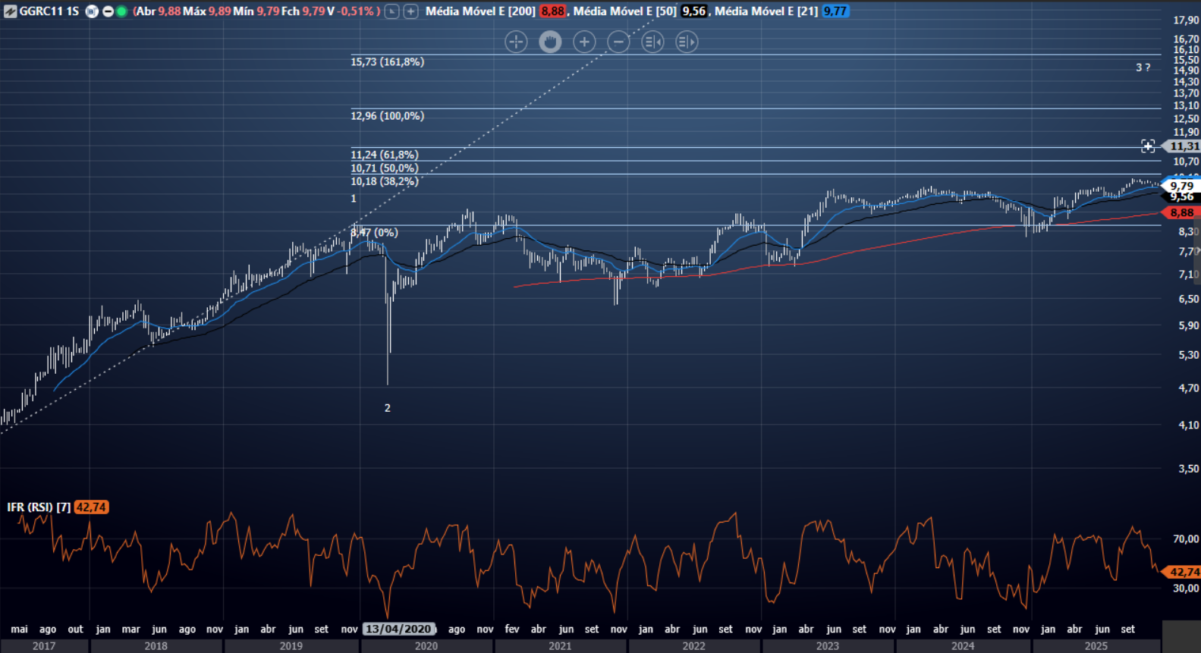This screenshot has width=1201, height=653.
Task: Activate the crosshair cursor tool
Action: click(x=516, y=42)
